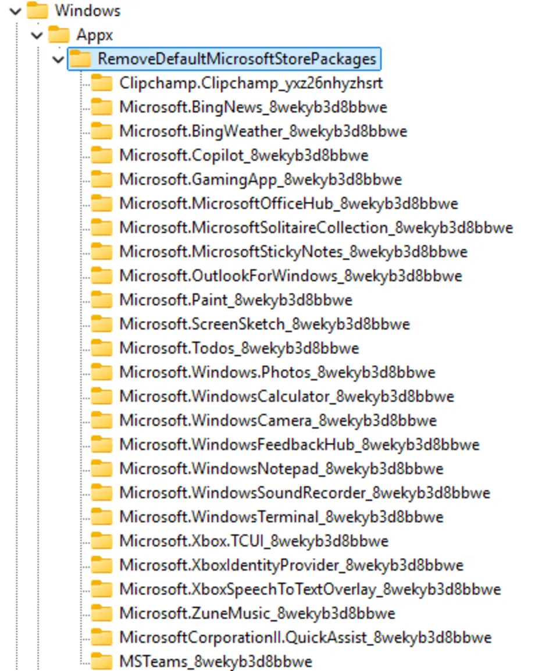Click the Microsoft.Paint folder icon
549x671 pixels.
pyautogui.click(x=101, y=299)
